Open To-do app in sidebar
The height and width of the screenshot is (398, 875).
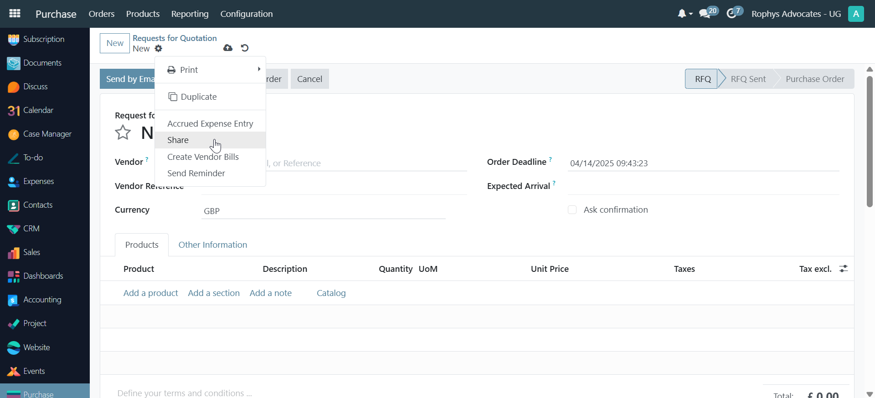(x=45, y=158)
